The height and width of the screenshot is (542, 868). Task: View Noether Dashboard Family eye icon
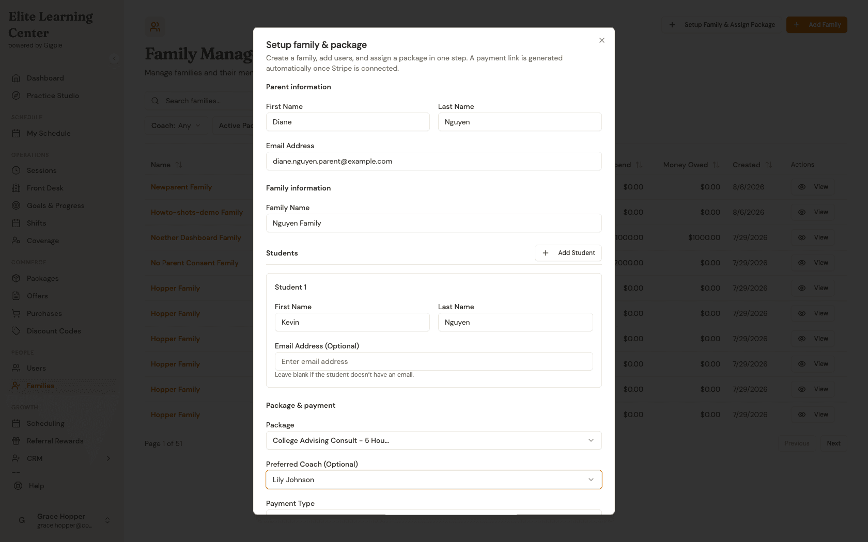coord(802,237)
